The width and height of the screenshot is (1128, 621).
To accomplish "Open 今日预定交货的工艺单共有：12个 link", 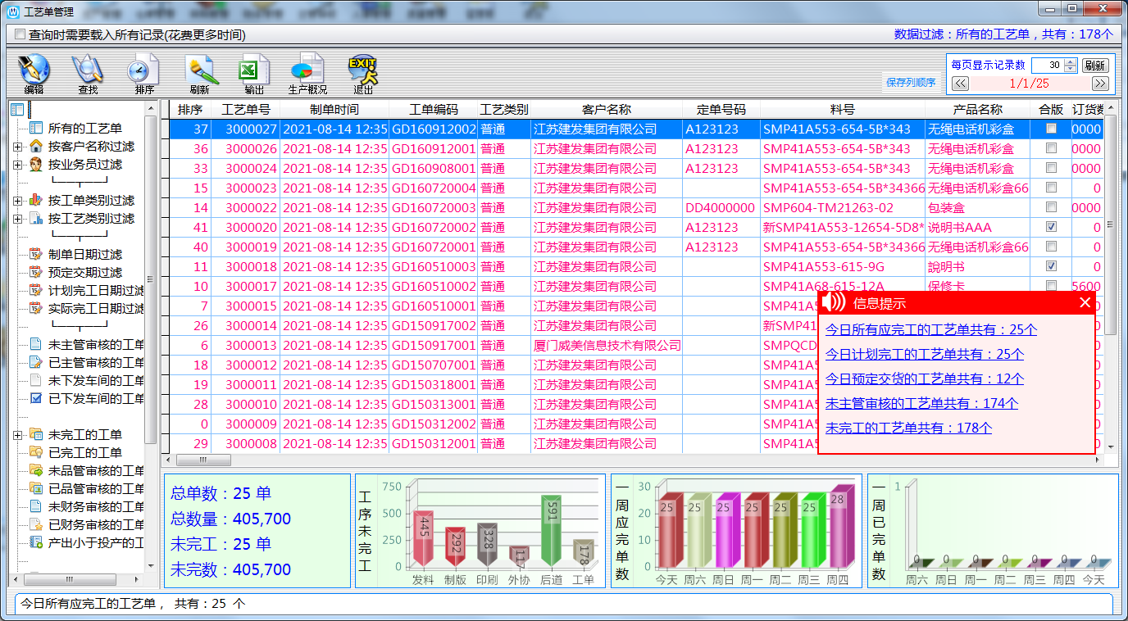I will [x=924, y=378].
